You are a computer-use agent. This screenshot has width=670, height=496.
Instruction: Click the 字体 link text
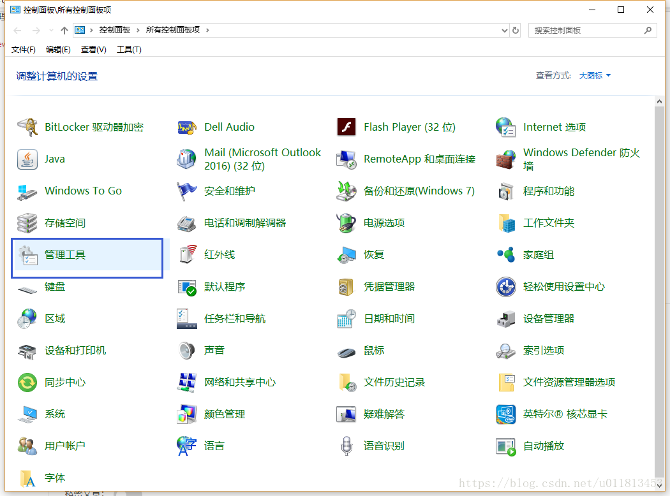point(55,478)
